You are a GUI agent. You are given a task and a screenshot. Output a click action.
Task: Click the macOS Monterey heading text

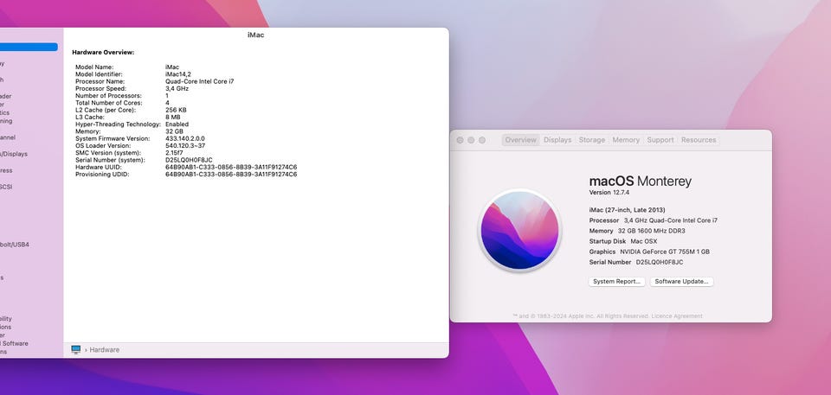pyautogui.click(x=641, y=182)
